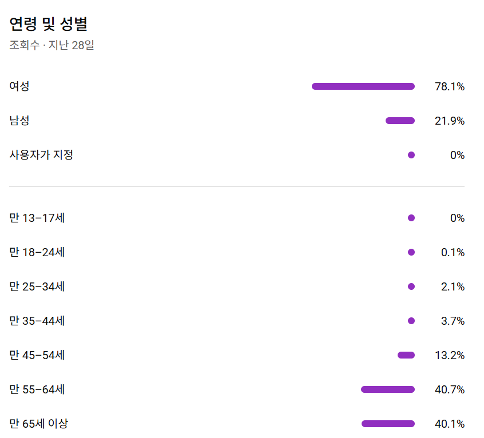This screenshot has height=438, width=484.
Task: Click the 78.1% percentage value
Action: 449,87
